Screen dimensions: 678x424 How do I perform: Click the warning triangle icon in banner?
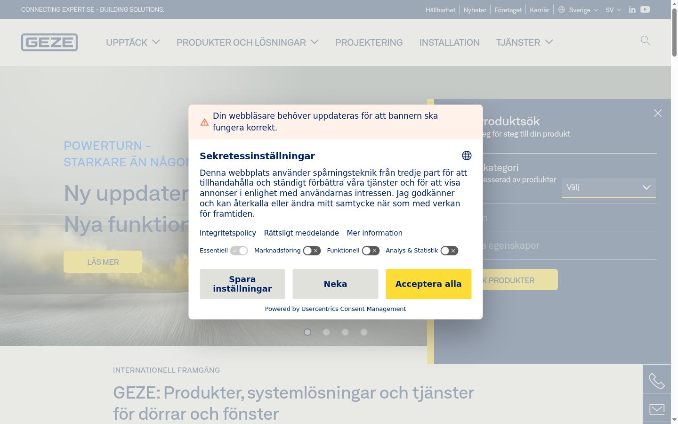(x=204, y=122)
